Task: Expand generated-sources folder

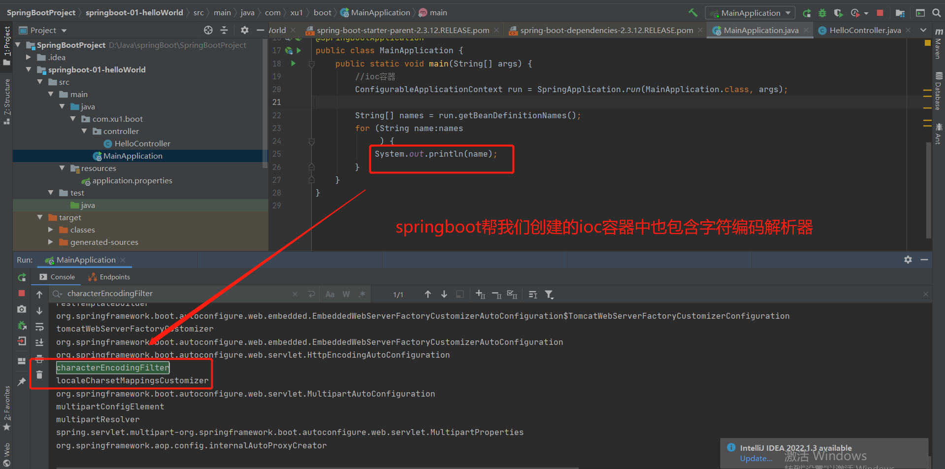Action: tap(51, 242)
